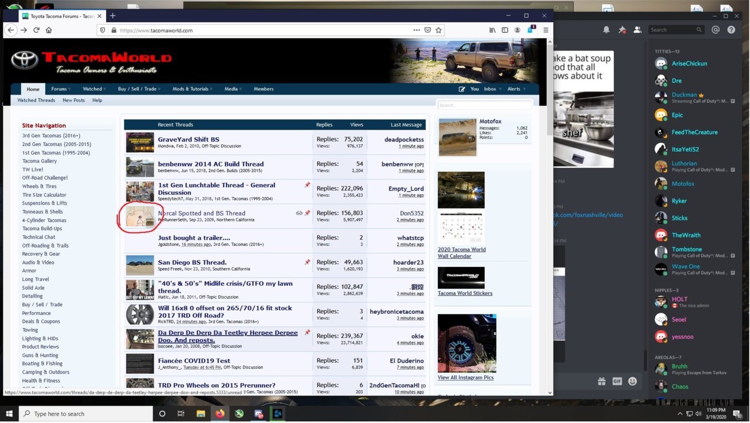Show pinned messages in Discord
The width and height of the screenshot is (750, 423).
pos(623,30)
